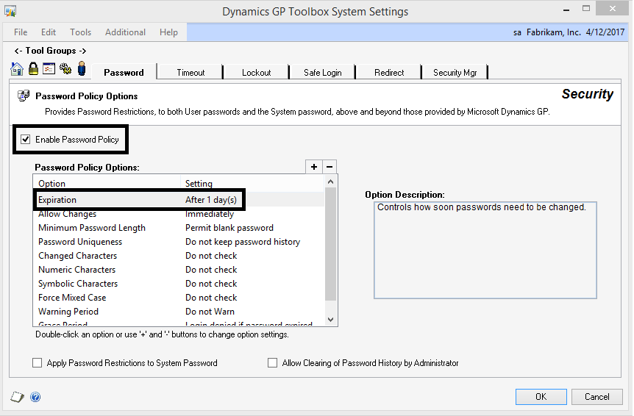Viewport: 634px width, 416px height.
Task: Maximize the System Settings window
Action: [x=586, y=9]
